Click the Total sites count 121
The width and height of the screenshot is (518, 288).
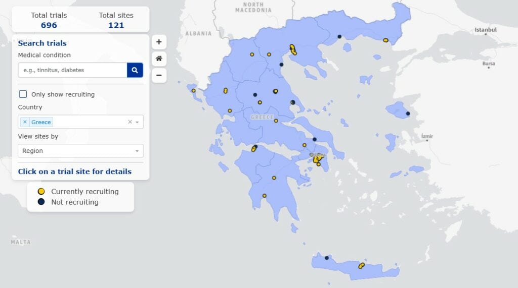click(116, 25)
